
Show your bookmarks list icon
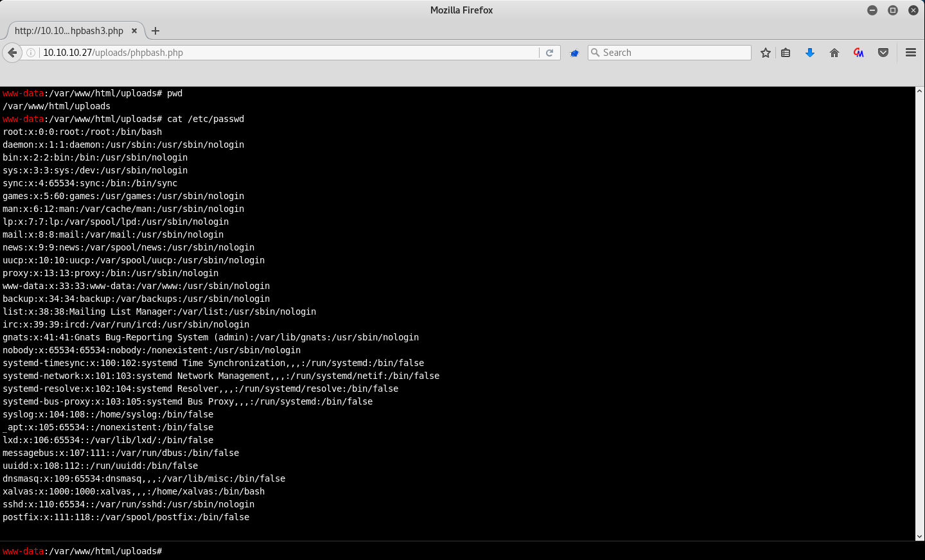pyautogui.click(x=786, y=53)
